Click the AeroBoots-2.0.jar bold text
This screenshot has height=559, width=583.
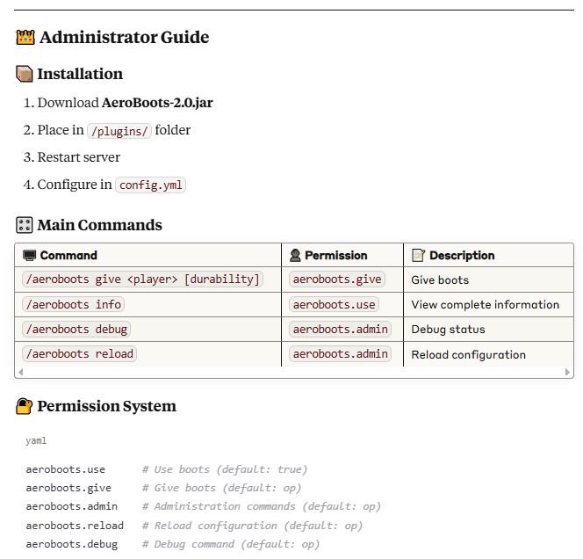[x=157, y=103]
